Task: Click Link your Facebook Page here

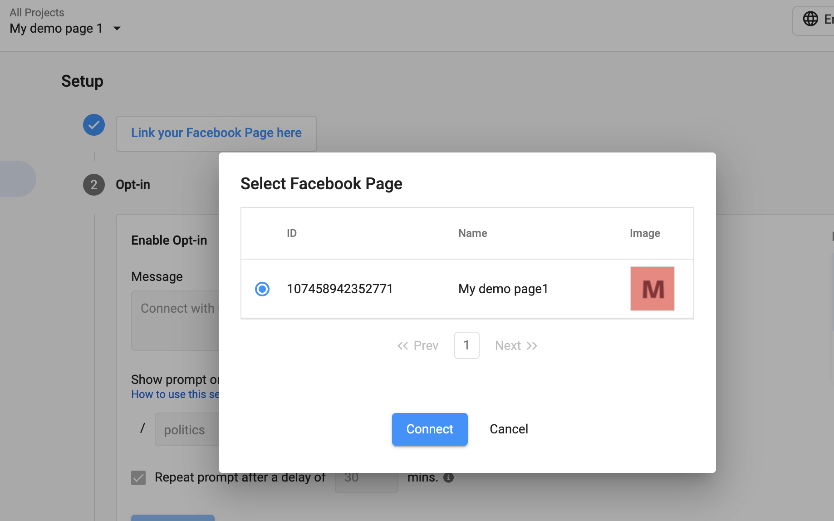Action: coord(216,133)
